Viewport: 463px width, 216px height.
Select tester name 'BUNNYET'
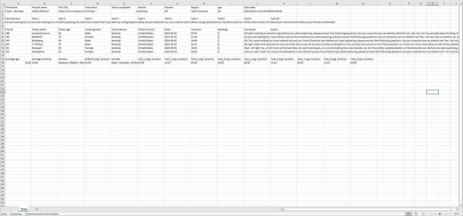click(45, 37)
